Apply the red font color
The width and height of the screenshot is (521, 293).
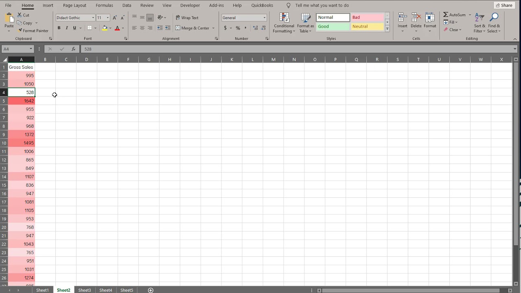(117, 28)
